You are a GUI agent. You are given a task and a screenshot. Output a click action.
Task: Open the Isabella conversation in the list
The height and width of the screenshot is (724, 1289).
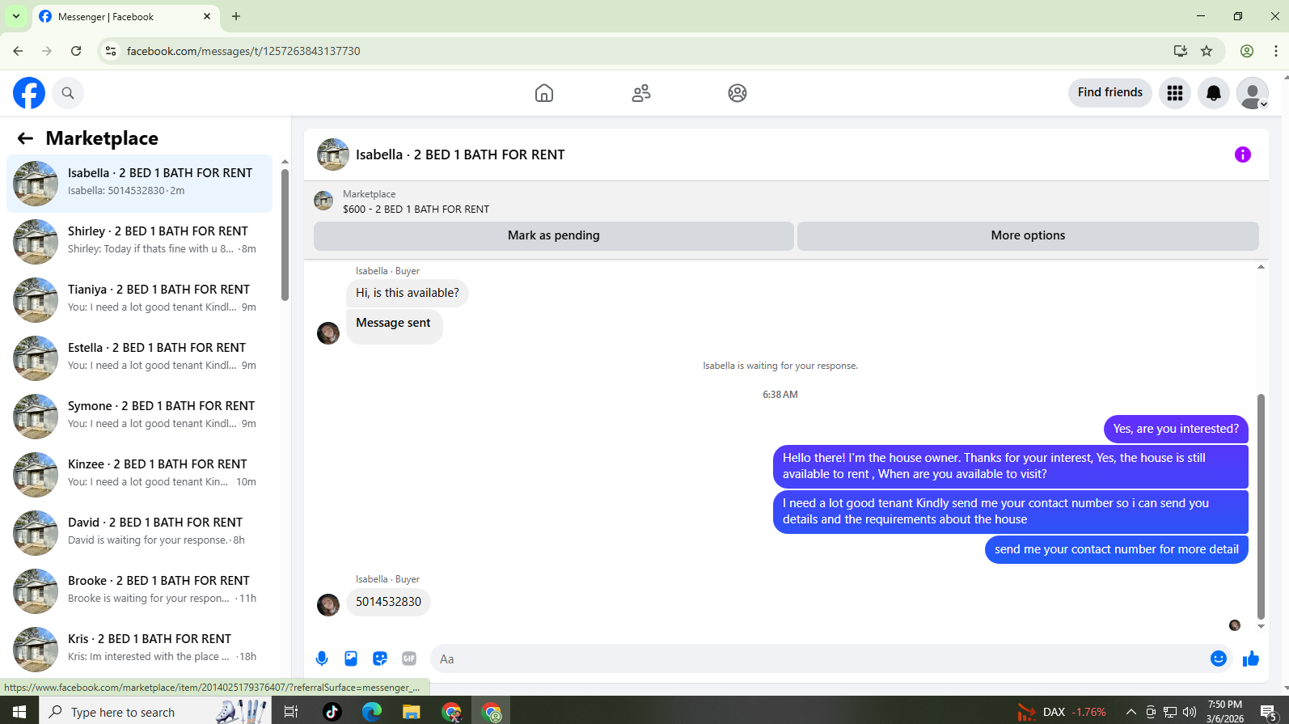click(139, 183)
